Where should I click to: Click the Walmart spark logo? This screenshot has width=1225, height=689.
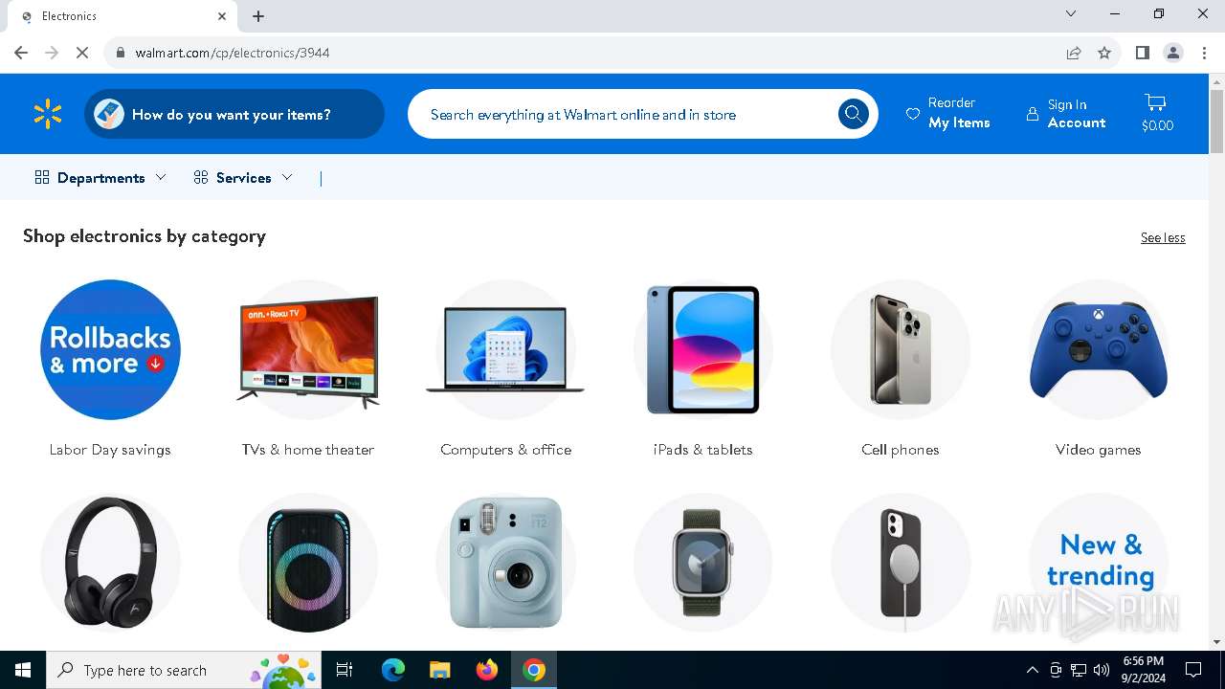tap(48, 115)
